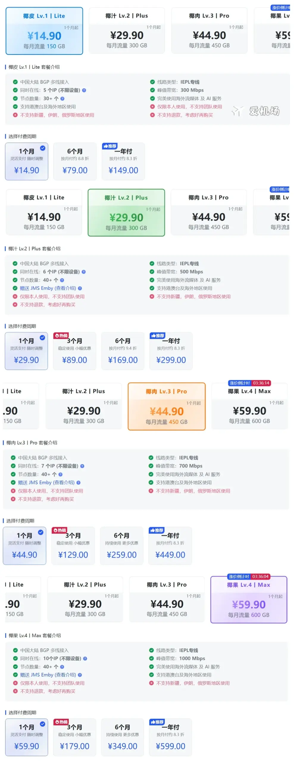Select the 椰肉 Lv.3 Pro plan card
Screen dimensions: 294x762
(167, 406)
